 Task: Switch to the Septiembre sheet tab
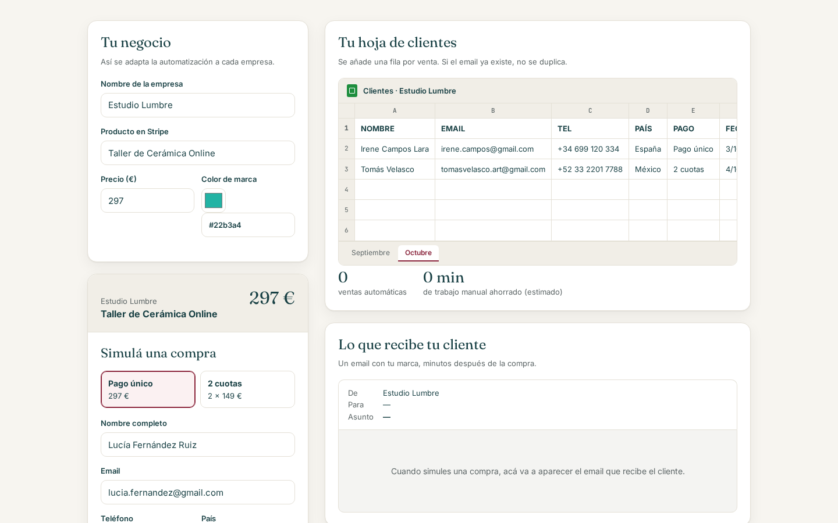tap(371, 253)
